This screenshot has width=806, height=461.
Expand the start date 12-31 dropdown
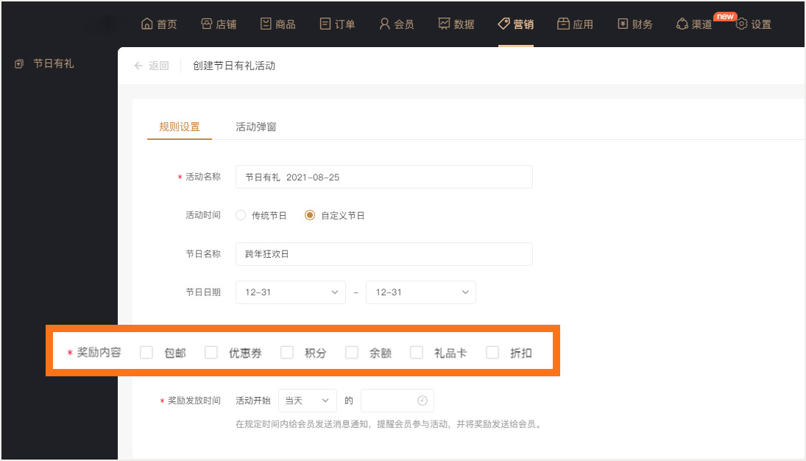pyautogui.click(x=290, y=292)
